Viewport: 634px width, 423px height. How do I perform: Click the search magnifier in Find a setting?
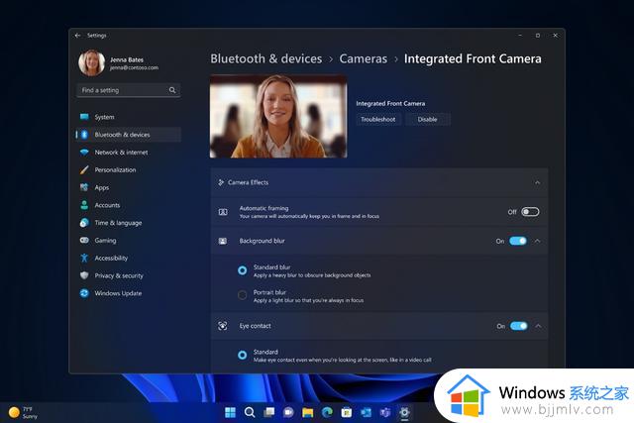(x=172, y=90)
